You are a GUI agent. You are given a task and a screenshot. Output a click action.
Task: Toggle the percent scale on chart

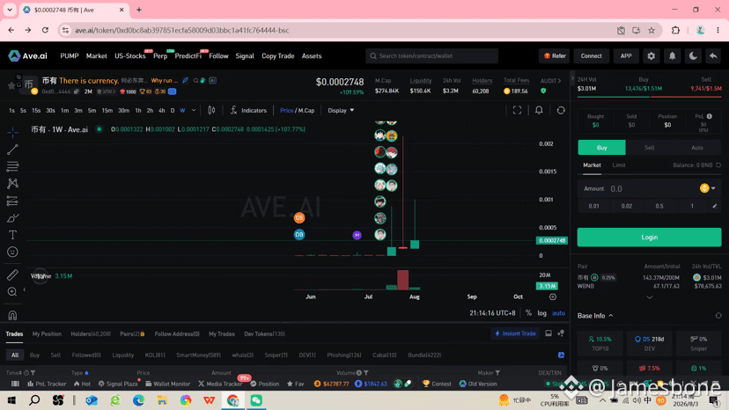528,313
